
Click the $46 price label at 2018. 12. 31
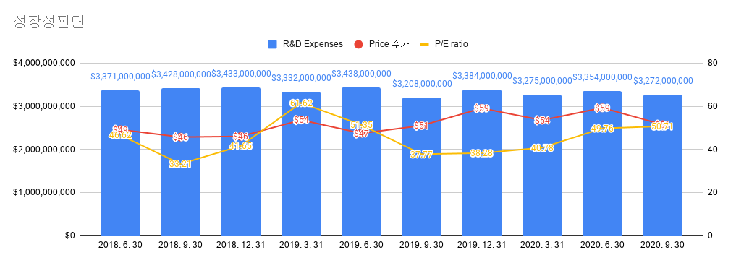(241, 137)
